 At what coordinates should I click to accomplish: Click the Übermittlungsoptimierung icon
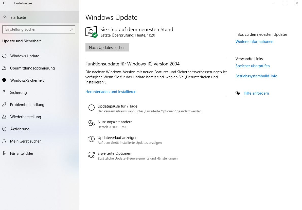pos(4,68)
